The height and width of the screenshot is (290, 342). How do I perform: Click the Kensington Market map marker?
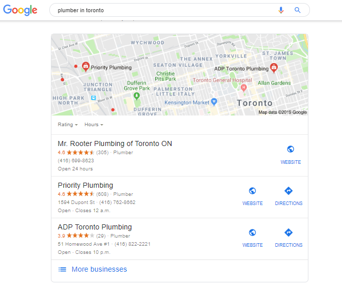coord(214,102)
